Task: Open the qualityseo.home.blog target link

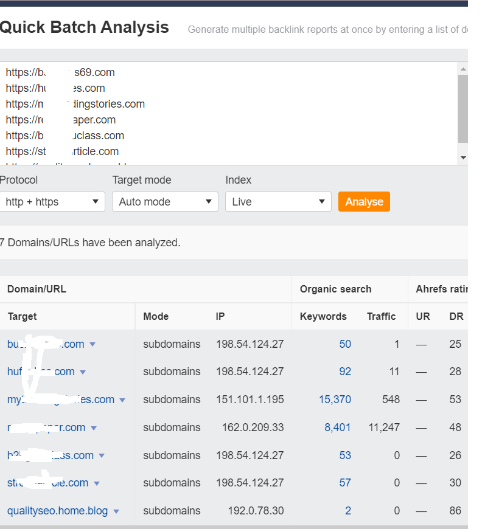Action: point(57,511)
